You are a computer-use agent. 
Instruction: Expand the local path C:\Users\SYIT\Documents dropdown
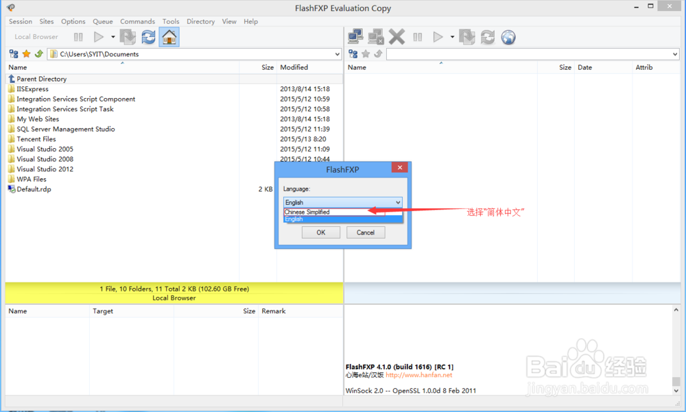(338, 54)
